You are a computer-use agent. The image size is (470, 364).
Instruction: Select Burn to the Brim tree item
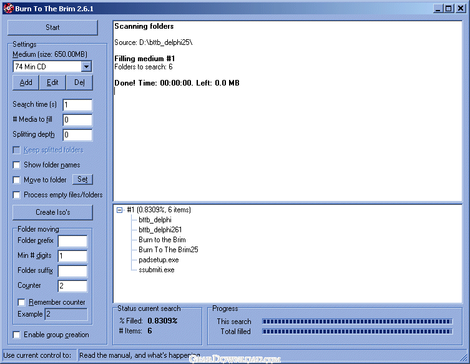(162, 240)
